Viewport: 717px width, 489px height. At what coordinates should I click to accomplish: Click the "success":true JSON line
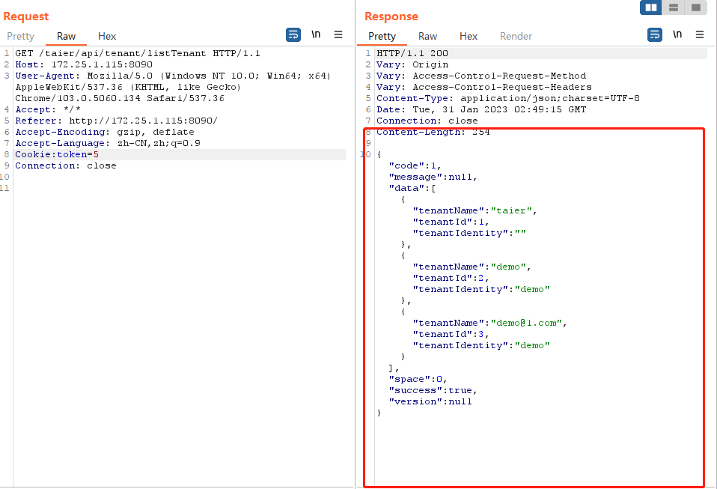pyautogui.click(x=433, y=390)
